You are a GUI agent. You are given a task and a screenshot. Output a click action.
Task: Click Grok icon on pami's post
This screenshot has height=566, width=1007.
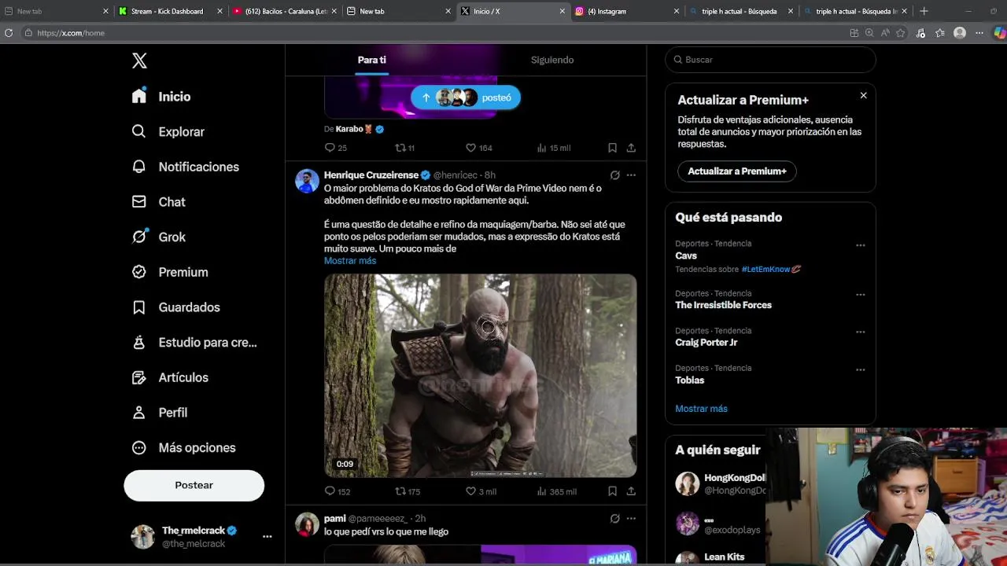[614, 519]
